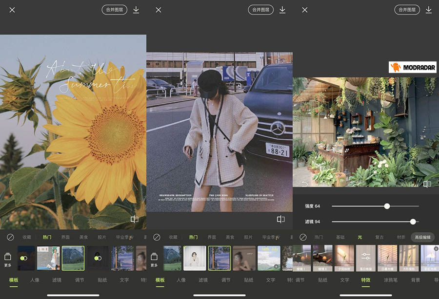439x299 pixels.
Task: Tap the download icon on the café plants screen
Action: click(429, 10)
